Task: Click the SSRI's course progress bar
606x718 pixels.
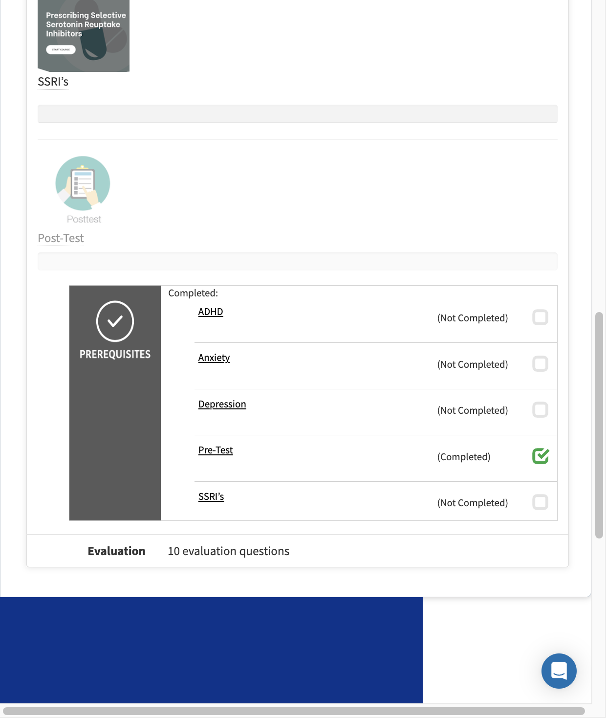Action: [x=298, y=114]
